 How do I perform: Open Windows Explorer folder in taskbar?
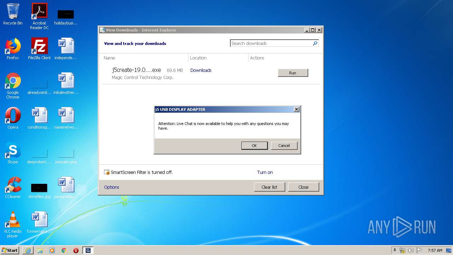40,250
